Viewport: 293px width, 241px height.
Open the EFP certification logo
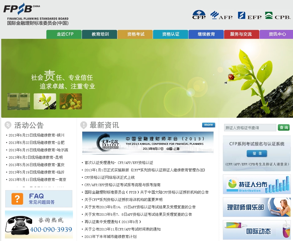click(x=250, y=15)
